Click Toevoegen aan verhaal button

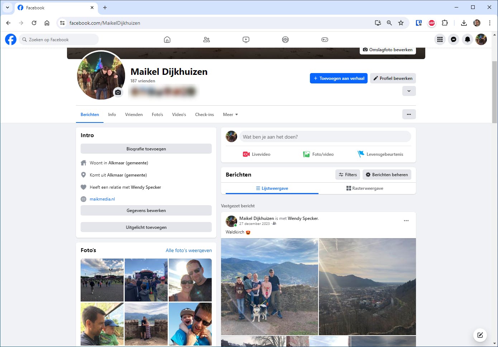click(339, 78)
